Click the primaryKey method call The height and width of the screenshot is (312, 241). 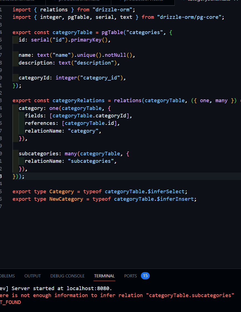pyautogui.click(x=89, y=40)
